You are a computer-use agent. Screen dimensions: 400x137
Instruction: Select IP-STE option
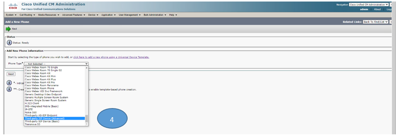pos(54,109)
